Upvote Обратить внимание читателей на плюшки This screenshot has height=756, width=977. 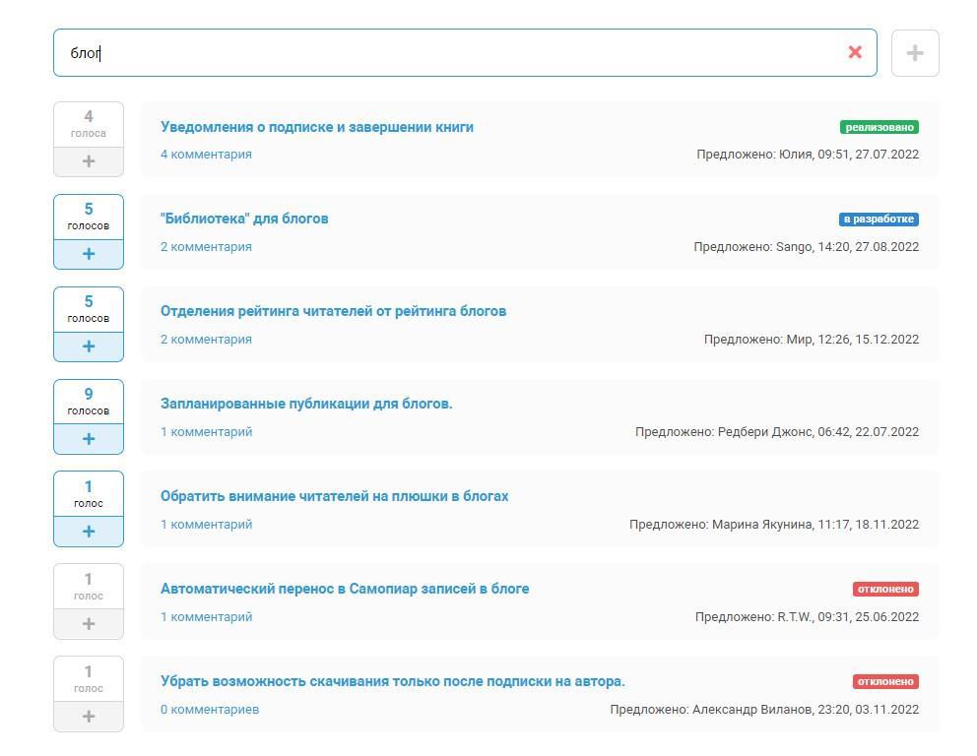(x=89, y=532)
